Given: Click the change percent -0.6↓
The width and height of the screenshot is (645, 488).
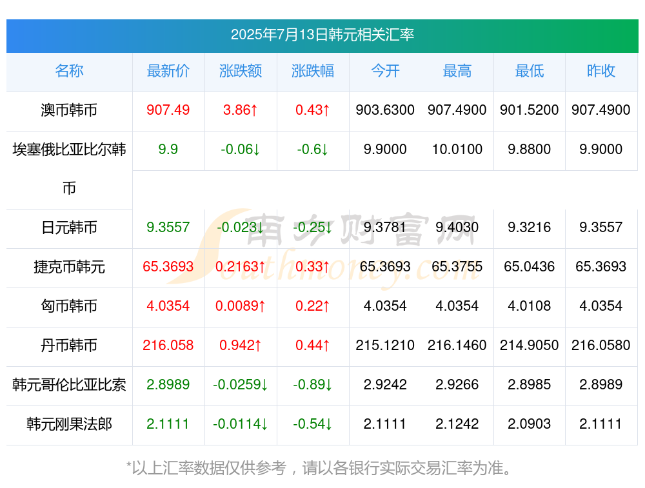Looking at the screenshot, I should 313,150.
